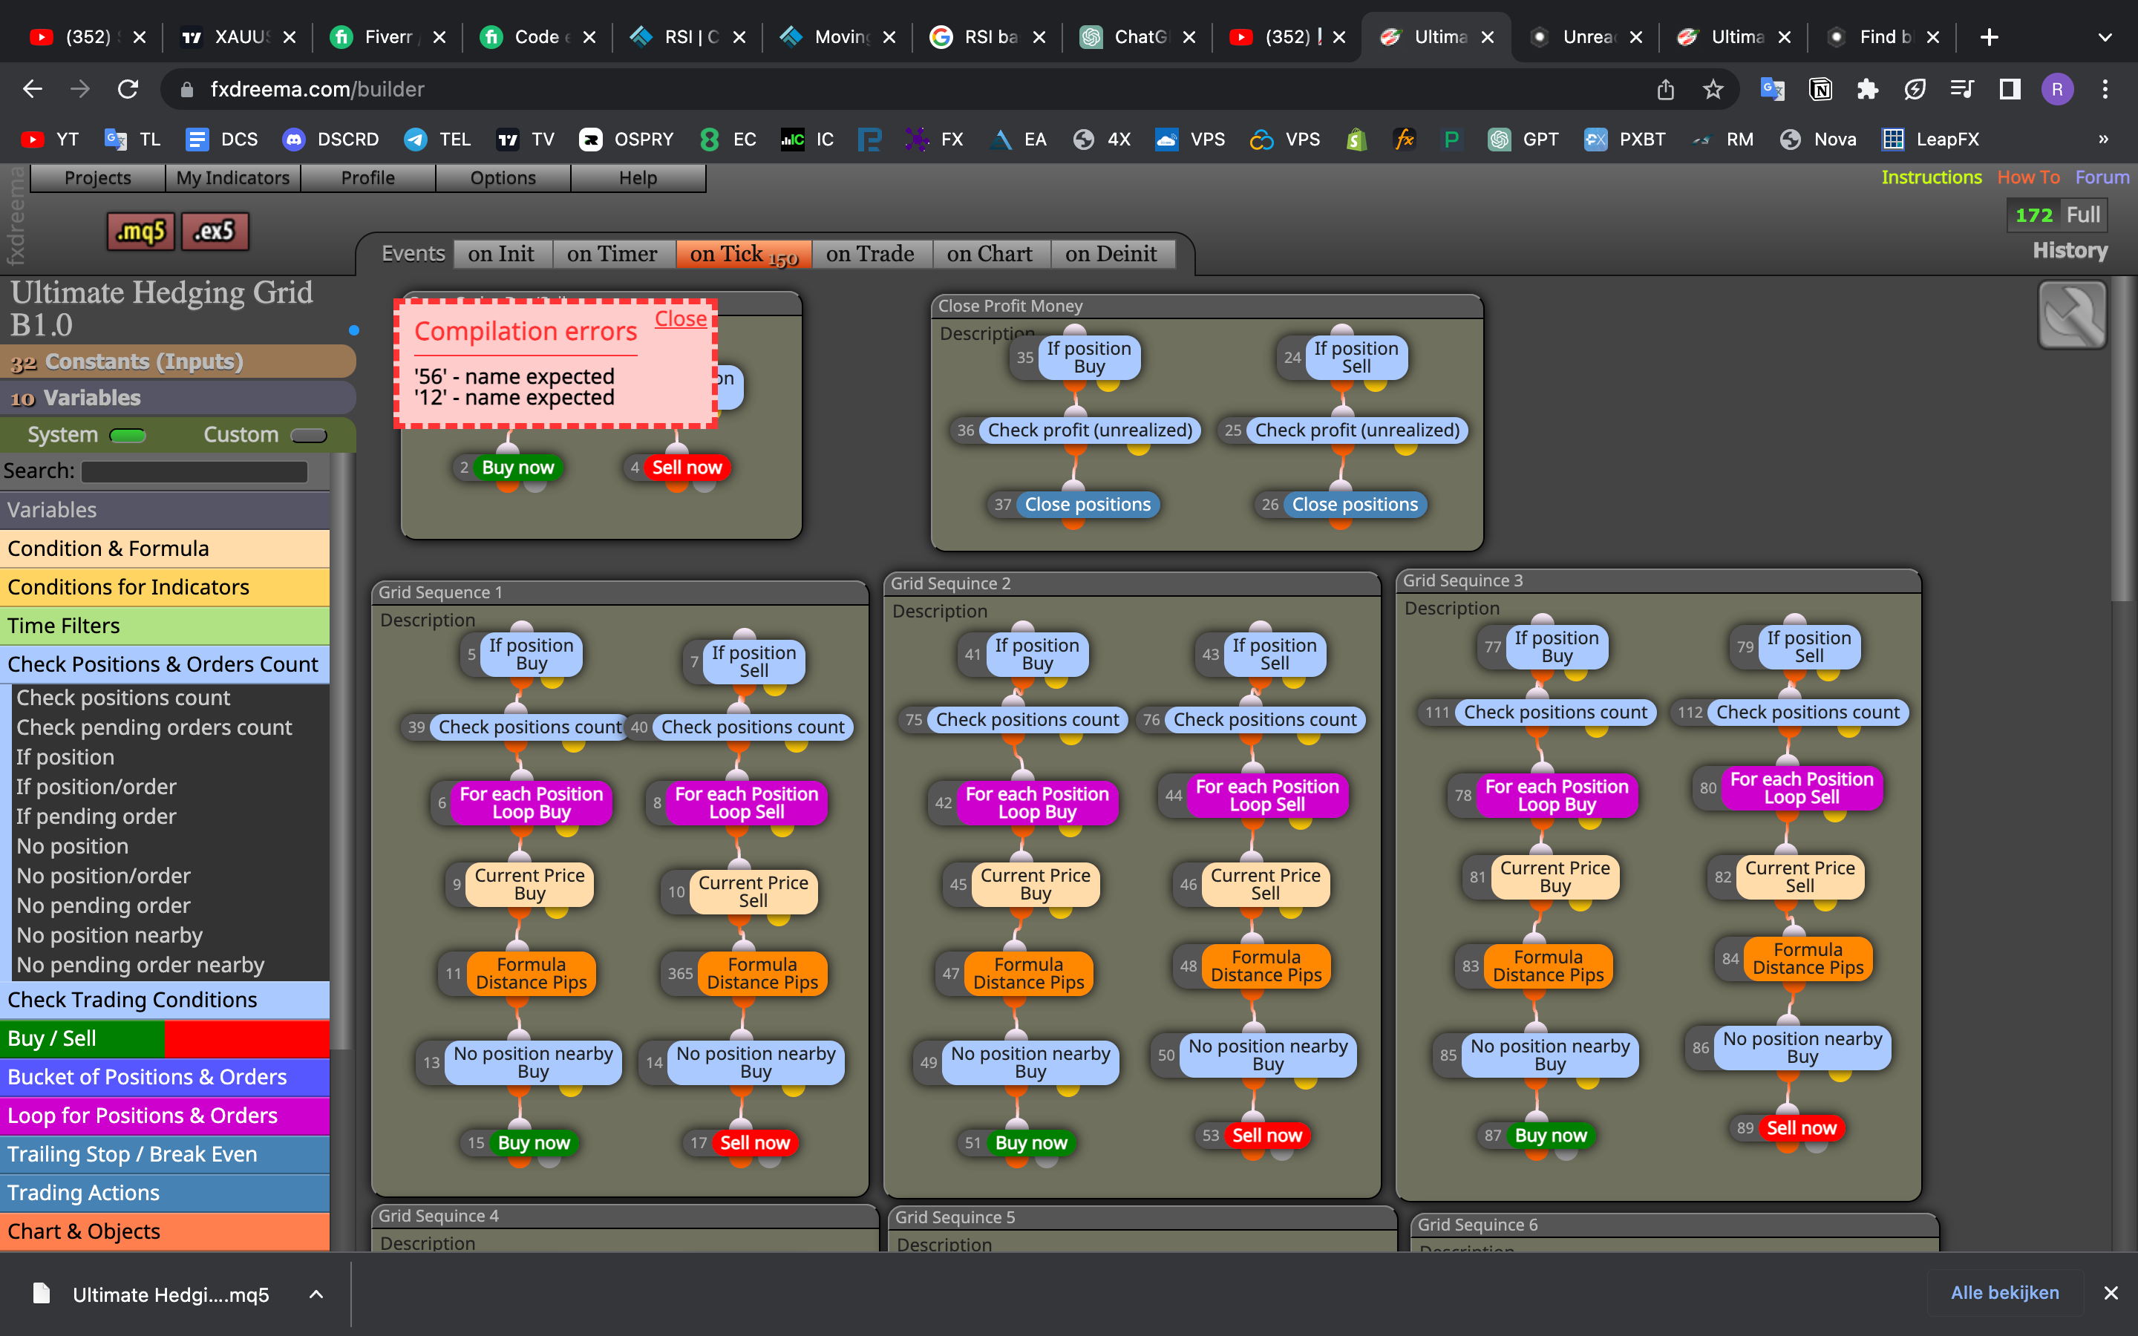Select the red Sell color block

246,1038
